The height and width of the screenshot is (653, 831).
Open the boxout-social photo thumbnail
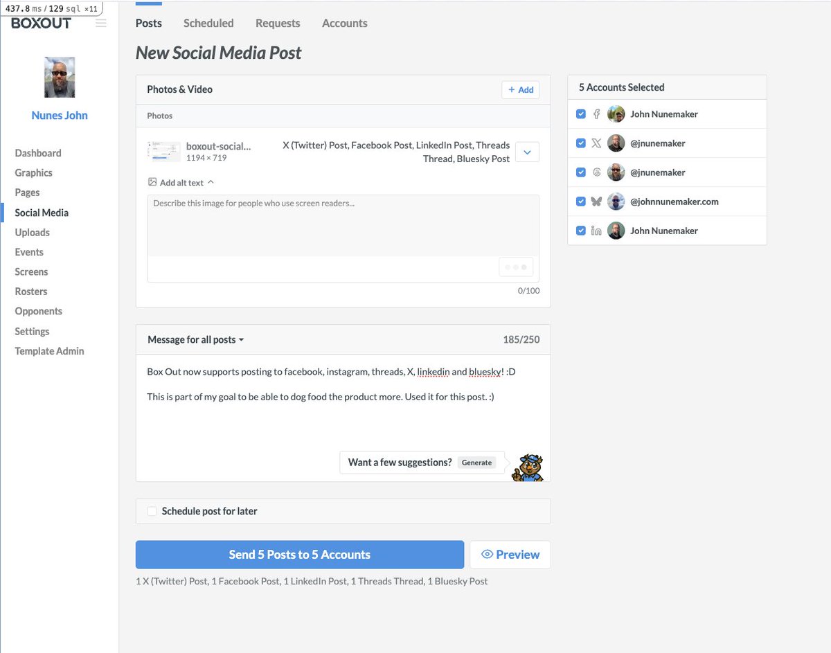(164, 152)
